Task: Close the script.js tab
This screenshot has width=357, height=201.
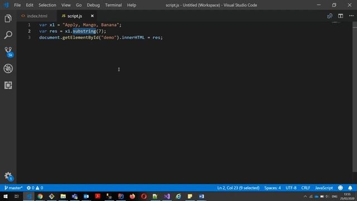Action: click(92, 16)
